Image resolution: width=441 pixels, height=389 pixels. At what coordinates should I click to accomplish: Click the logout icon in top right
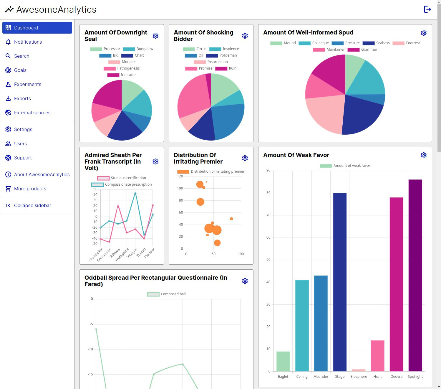[x=427, y=9]
